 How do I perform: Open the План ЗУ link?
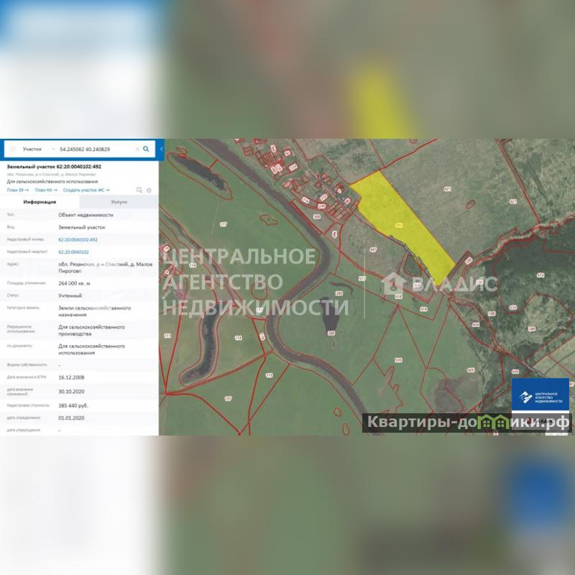coord(19,190)
